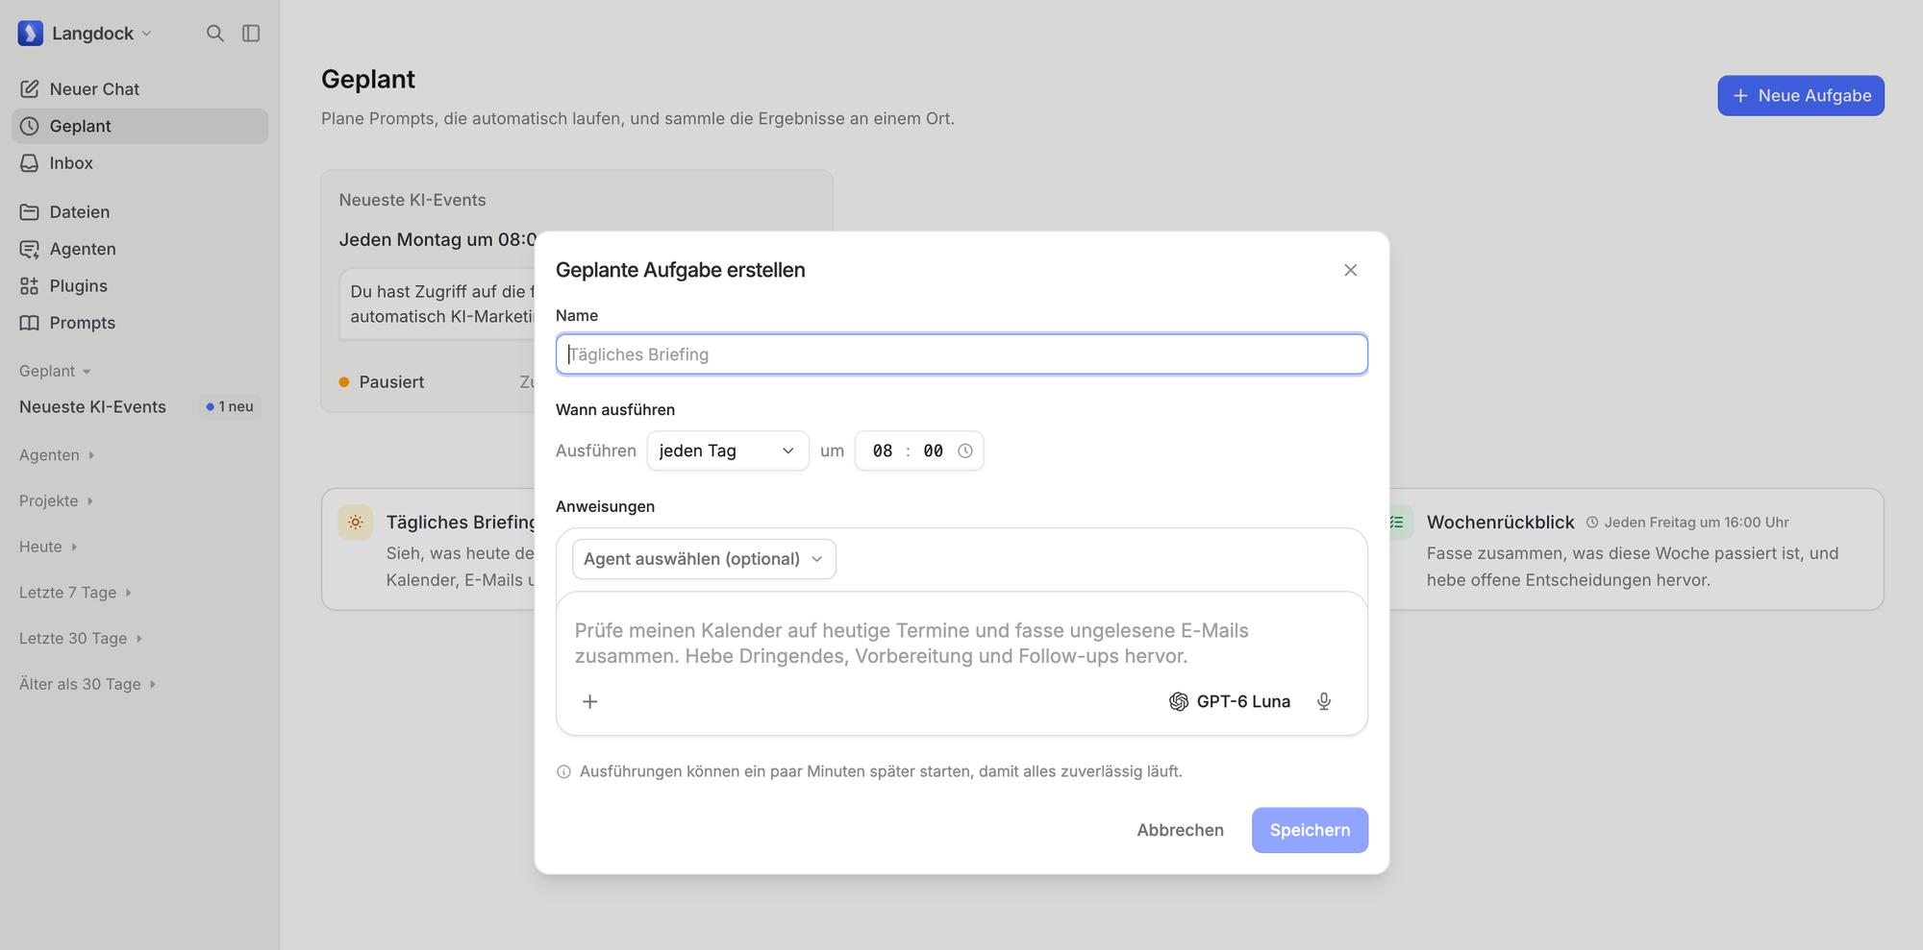Close the Geplante Aufgabe erstellen dialog

pyautogui.click(x=1351, y=270)
